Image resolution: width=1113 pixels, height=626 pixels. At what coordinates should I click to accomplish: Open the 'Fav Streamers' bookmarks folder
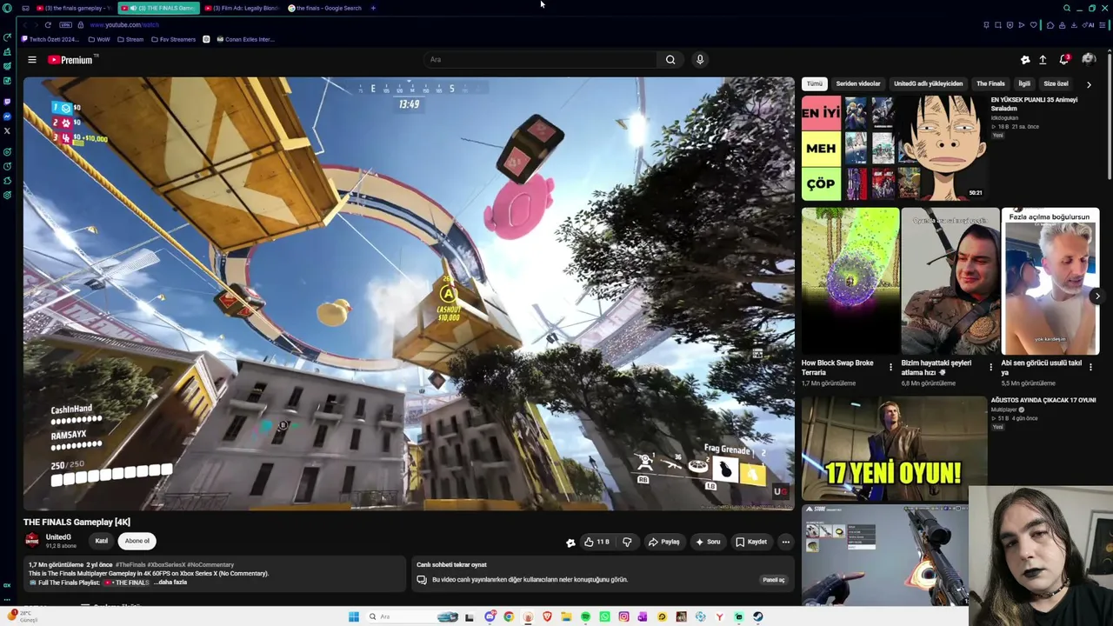(x=173, y=39)
